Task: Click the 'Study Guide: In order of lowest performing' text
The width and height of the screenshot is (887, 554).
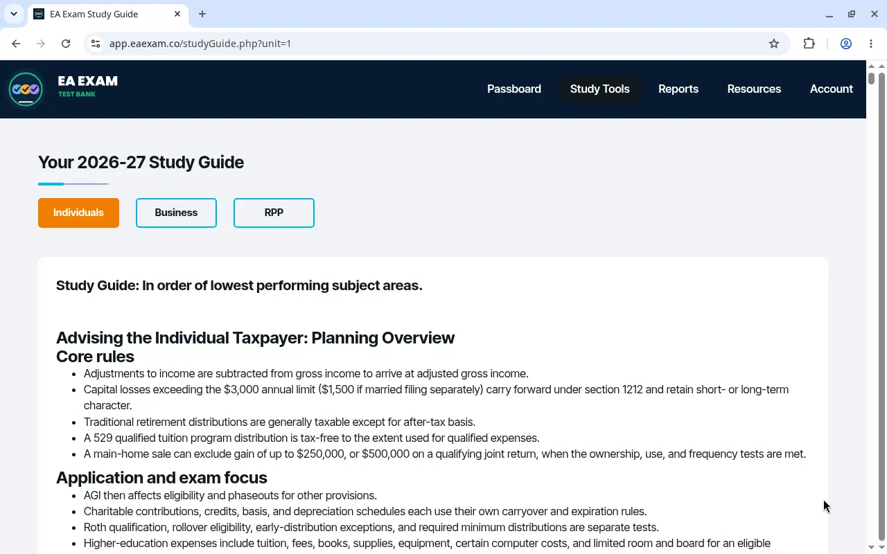Action: click(x=239, y=285)
